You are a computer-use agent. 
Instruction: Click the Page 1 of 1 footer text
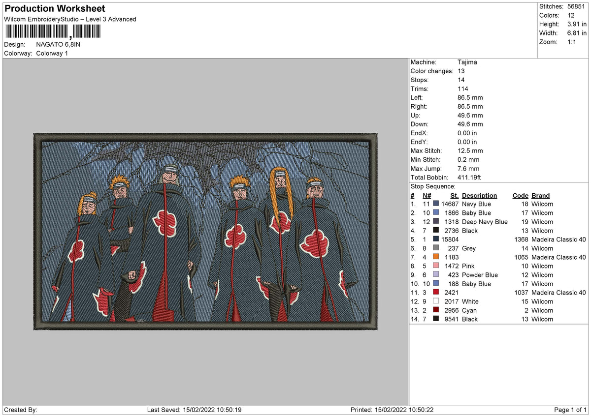[x=570, y=410]
